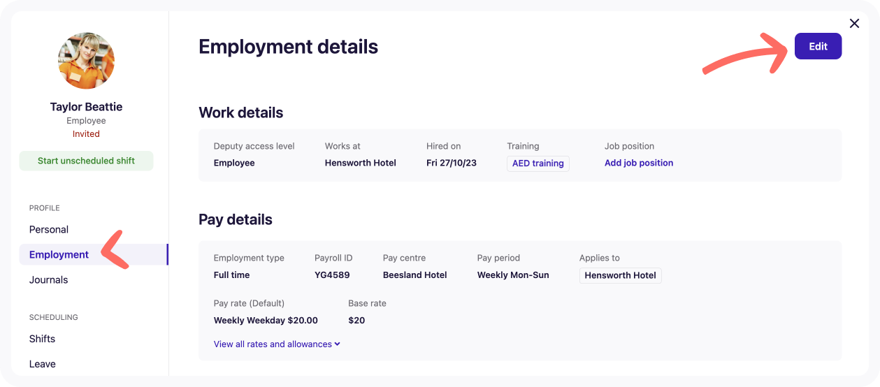Click the Hensworth Hotel Applies to tag

[621, 275]
